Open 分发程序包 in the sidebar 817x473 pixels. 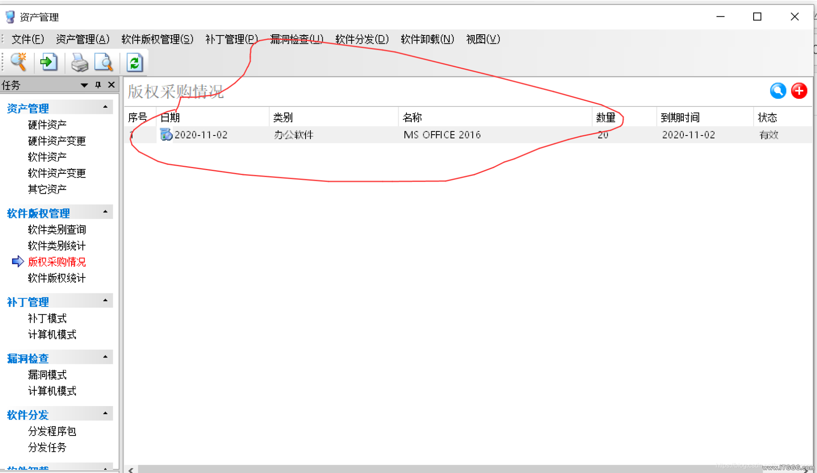click(x=52, y=431)
